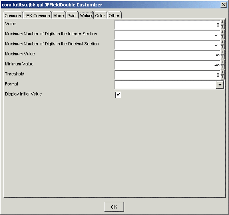The image size is (229, 215).
Task: Increment maximum decimal section digits
Action: click(222, 42)
